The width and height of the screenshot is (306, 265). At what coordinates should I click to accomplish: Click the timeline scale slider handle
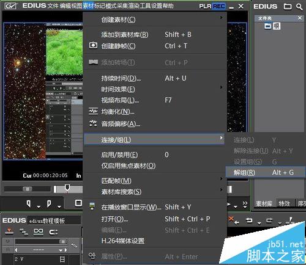click(63, 242)
